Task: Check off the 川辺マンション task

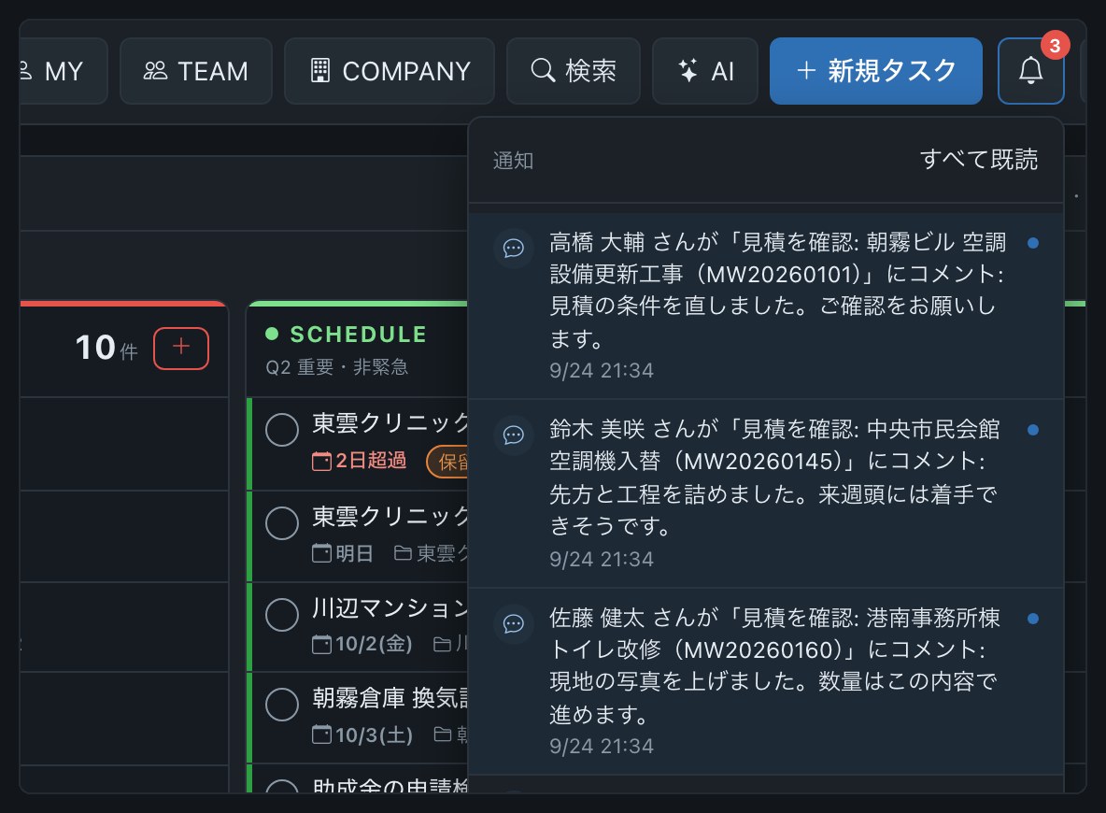Action: 282,615
